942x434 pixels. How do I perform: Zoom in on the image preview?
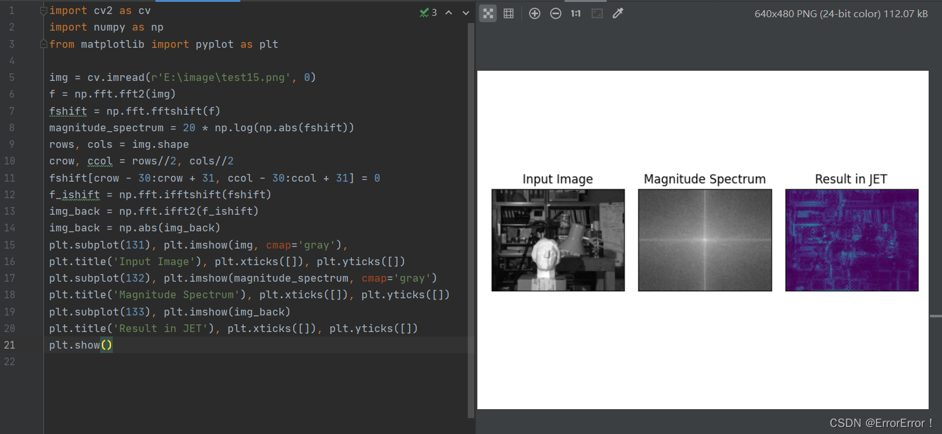pos(535,13)
